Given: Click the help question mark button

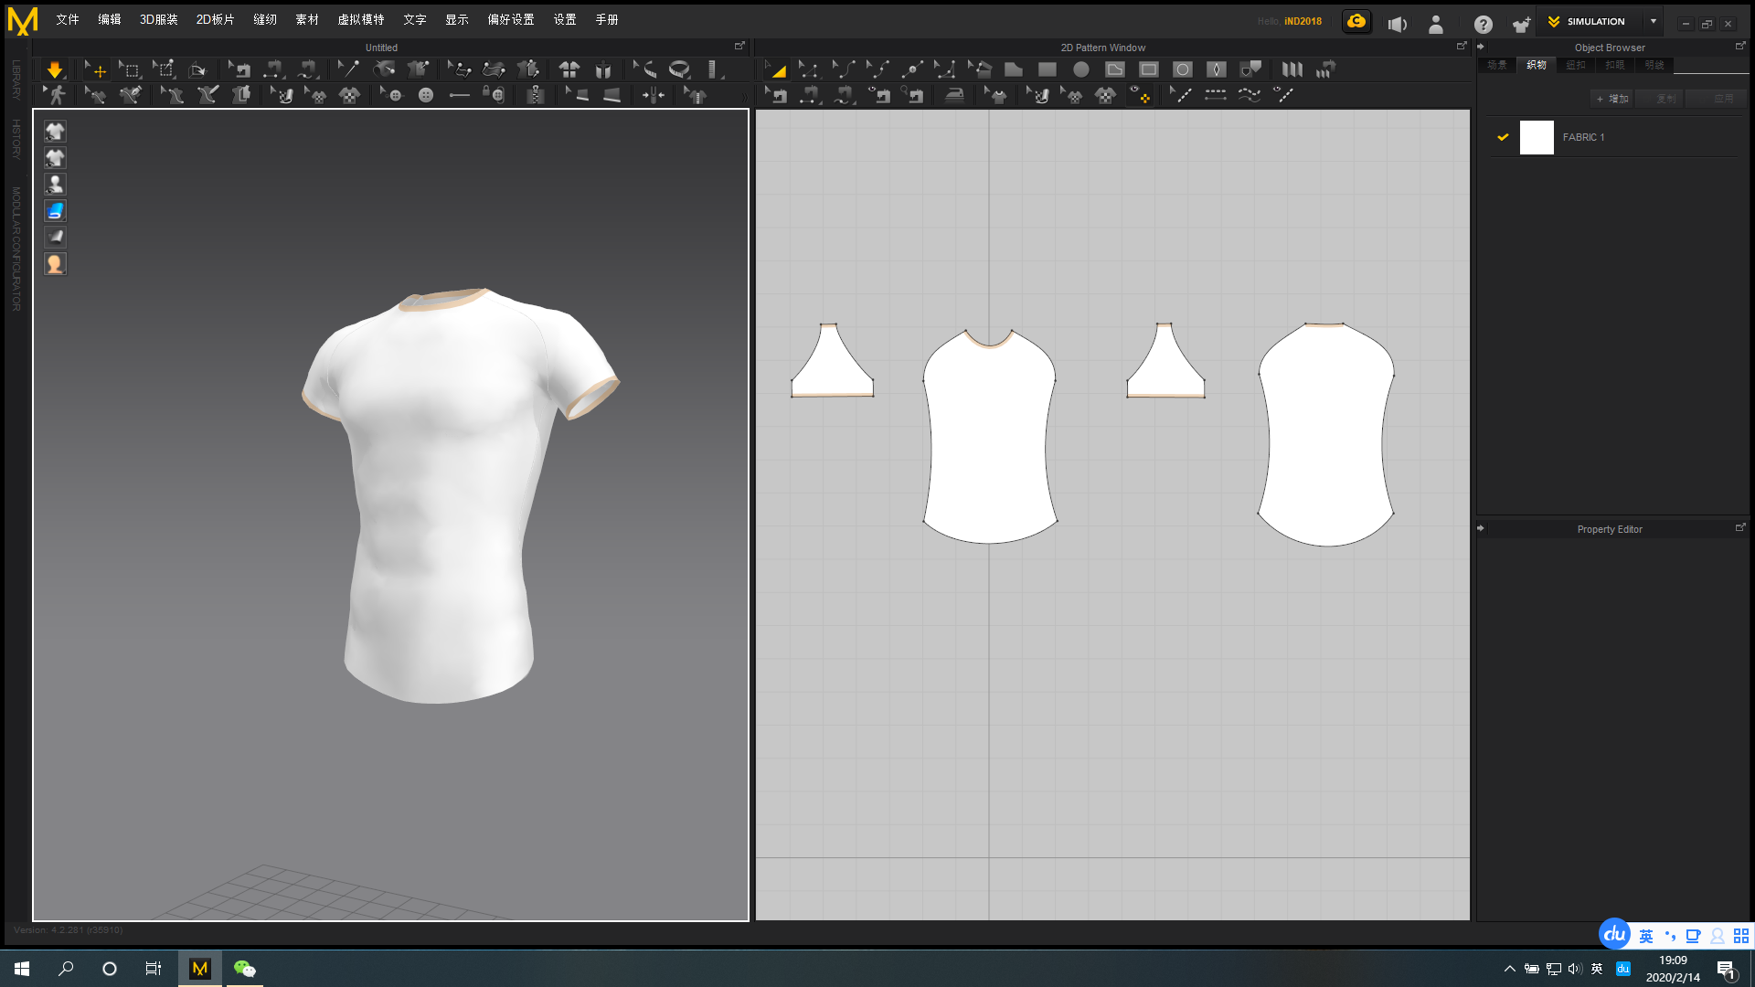Looking at the screenshot, I should [x=1484, y=25].
